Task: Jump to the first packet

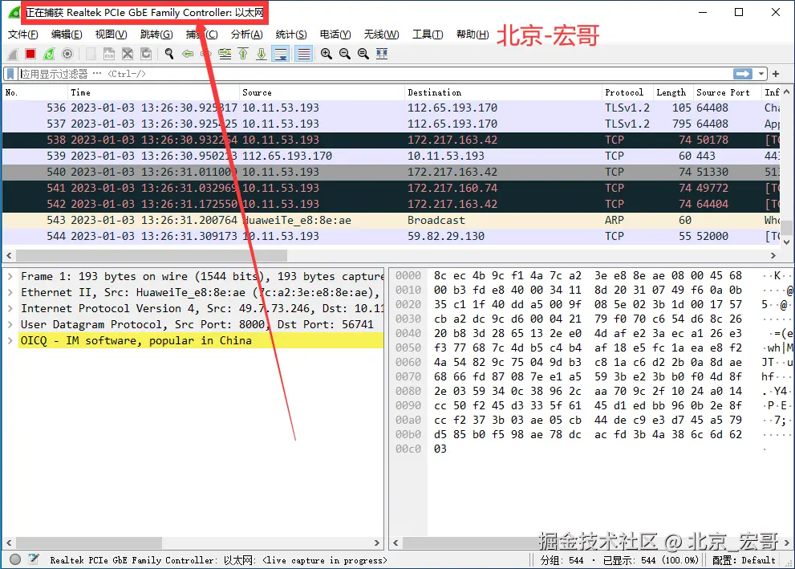Action: coord(243,54)
